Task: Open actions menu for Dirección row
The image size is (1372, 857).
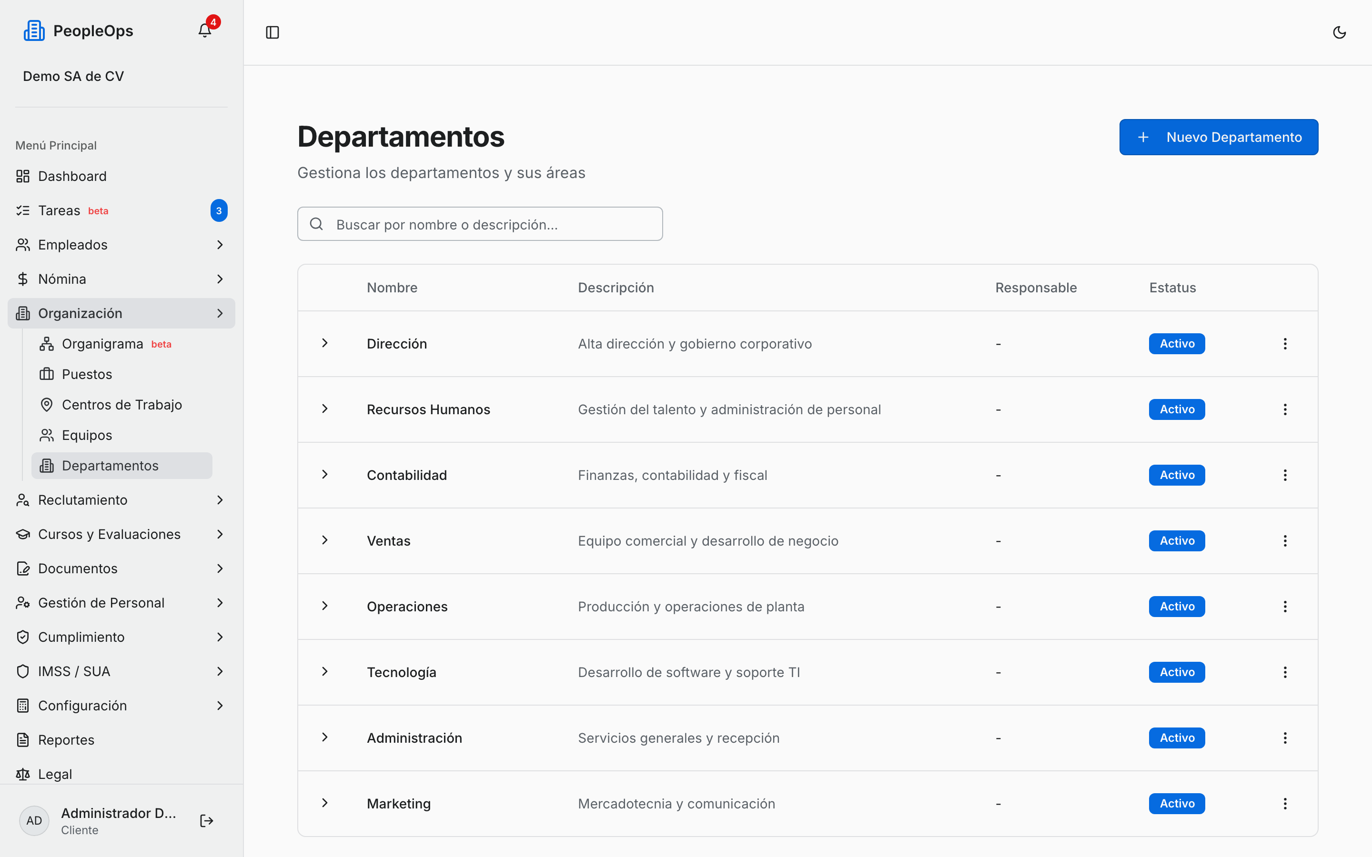Action: (1285, 343)
